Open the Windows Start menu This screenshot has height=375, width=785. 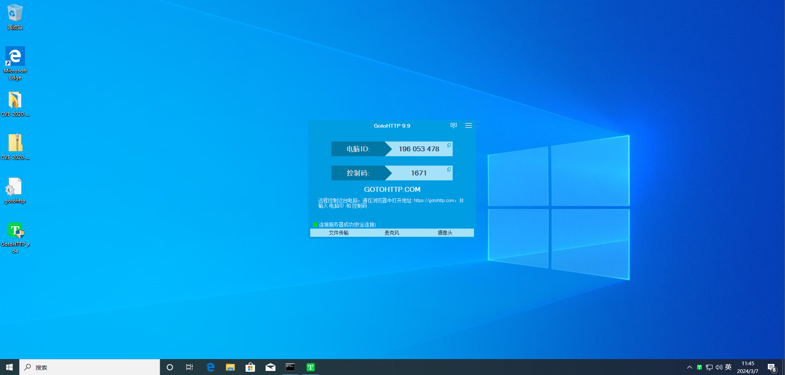pos(9,367)
